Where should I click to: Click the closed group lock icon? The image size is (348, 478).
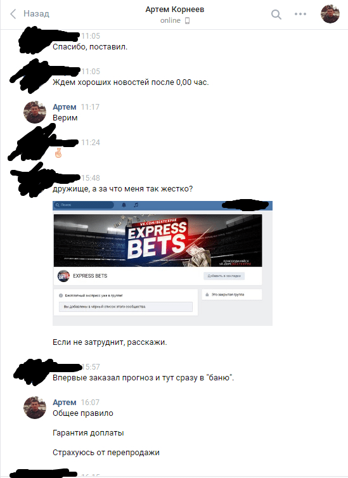207,295
